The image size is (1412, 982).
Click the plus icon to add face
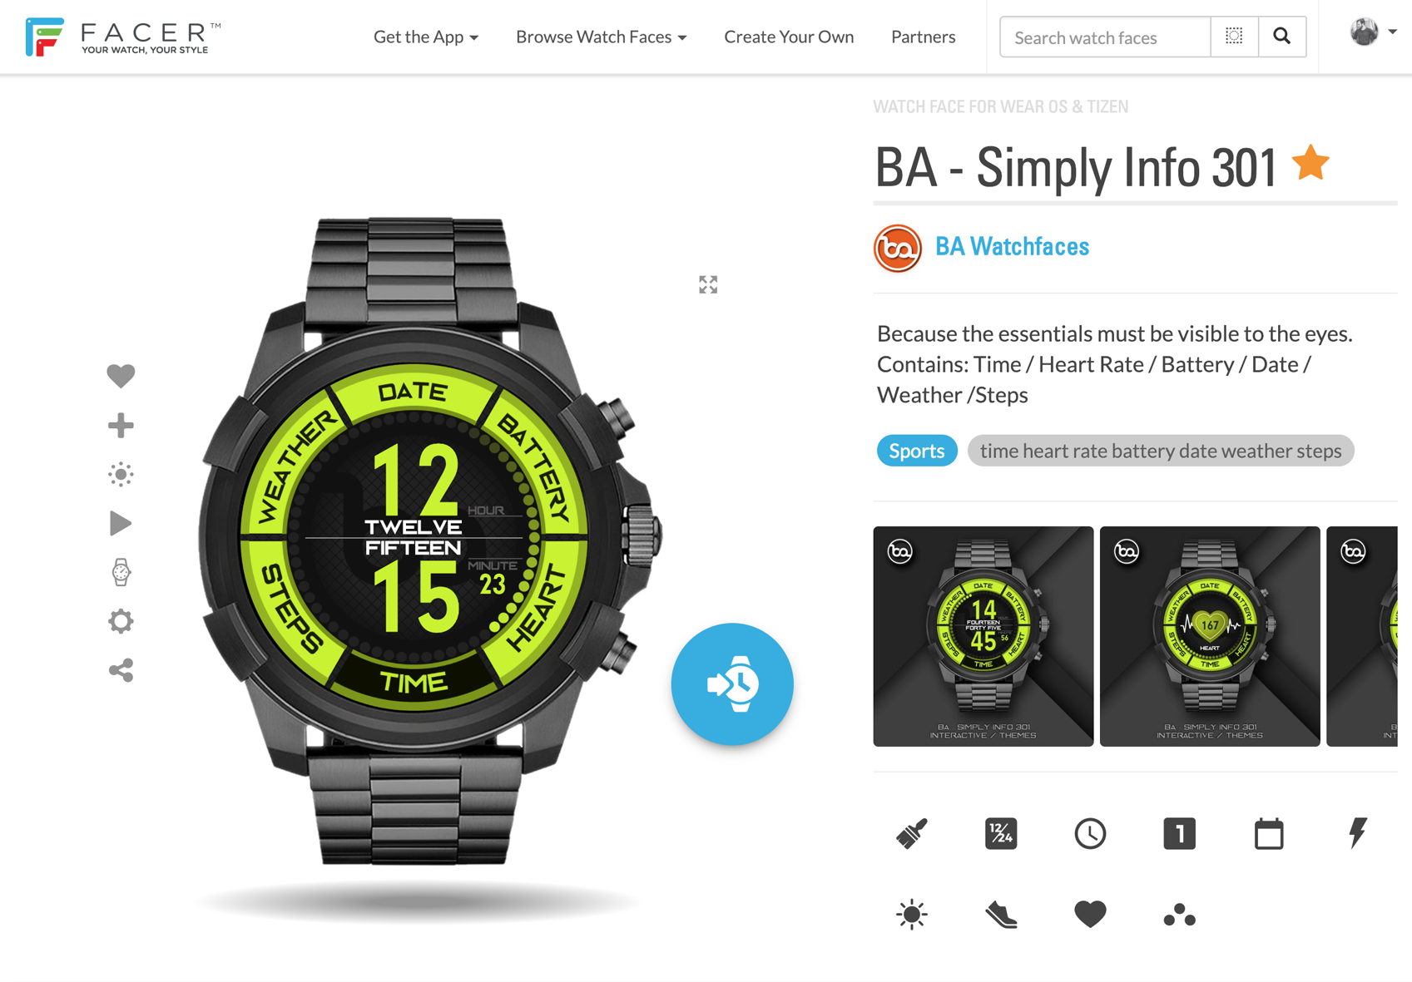click(121, 425)
